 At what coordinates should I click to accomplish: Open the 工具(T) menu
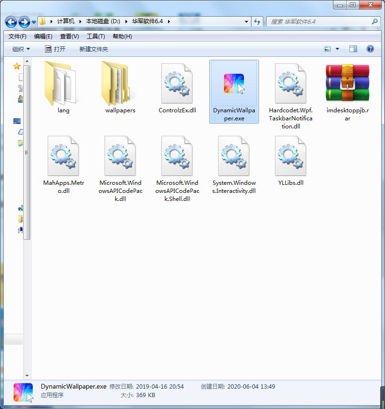tap(96, 36)
